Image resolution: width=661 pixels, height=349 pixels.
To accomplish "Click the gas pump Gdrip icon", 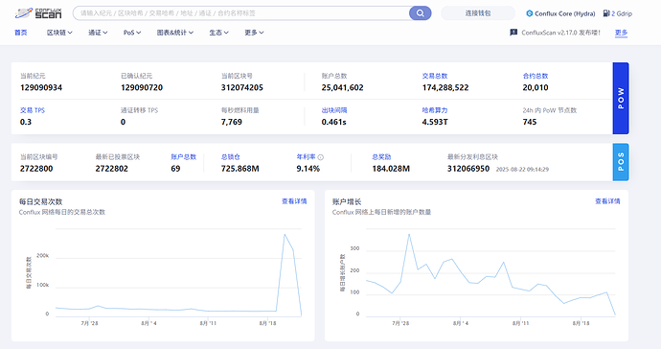I will [606, 13].
